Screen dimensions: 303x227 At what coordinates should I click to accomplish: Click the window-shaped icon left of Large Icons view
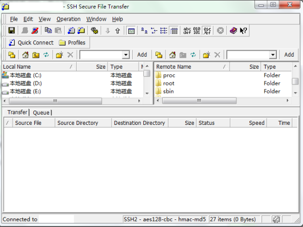pos(131,30)
